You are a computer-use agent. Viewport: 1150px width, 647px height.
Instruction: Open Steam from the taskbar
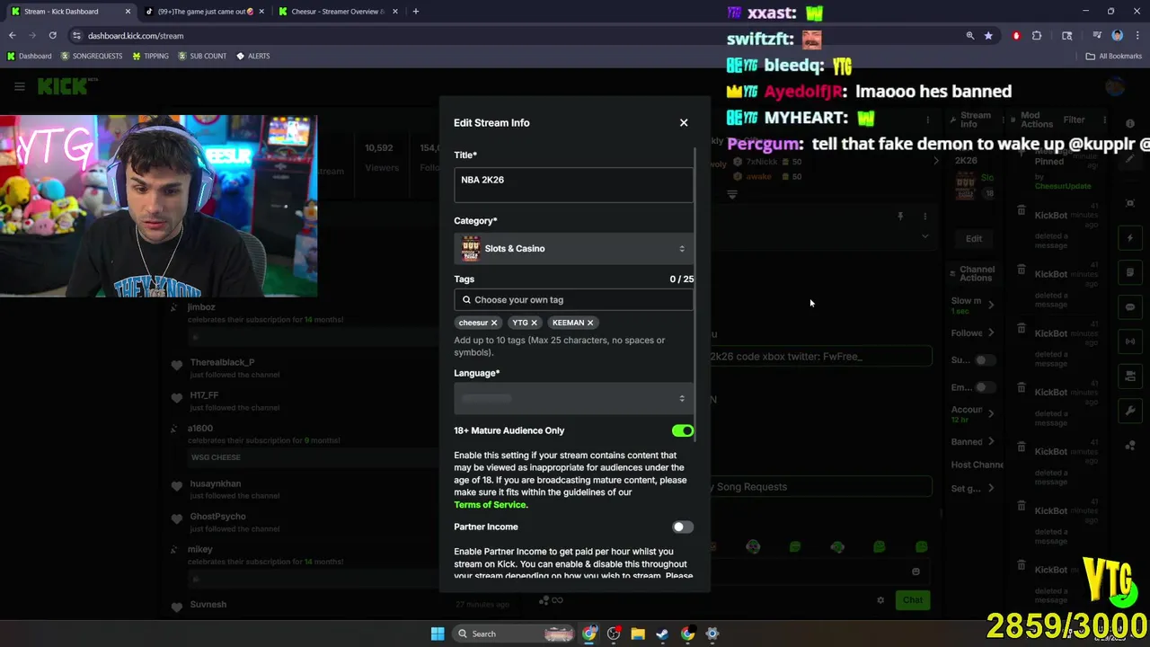tap(662, 634)
